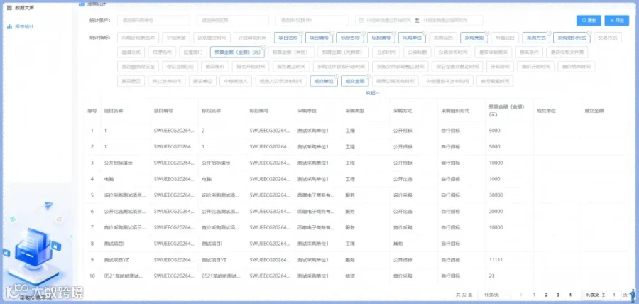Deselect the highlighted 项目名称 indicator tag
639x304 pixels.
click(288, 38)
